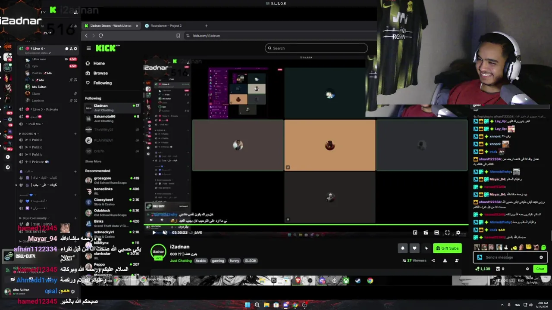This screenshot has height=310, width=552.
Task: Select the i2adnan Stream browser tab
Action: tap(111, 26)
